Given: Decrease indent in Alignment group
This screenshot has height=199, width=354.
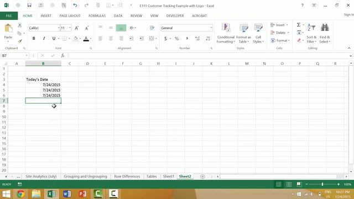Looking at the screenshot, I should click(x=132, y=39).
